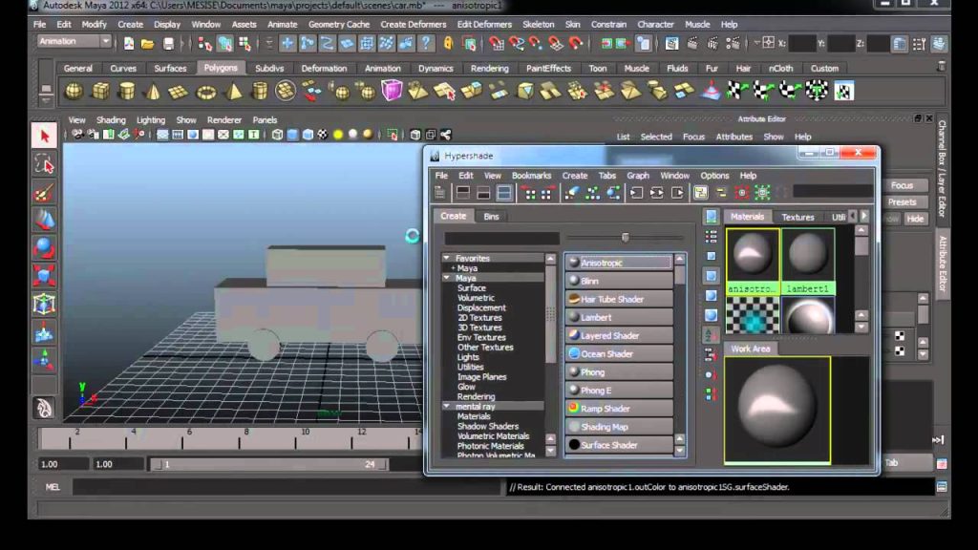978x550 pixels.
Task: Create a Phong E shader
Action: point(619,391)
